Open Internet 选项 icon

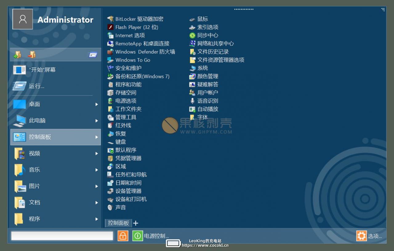click(110, 35)
